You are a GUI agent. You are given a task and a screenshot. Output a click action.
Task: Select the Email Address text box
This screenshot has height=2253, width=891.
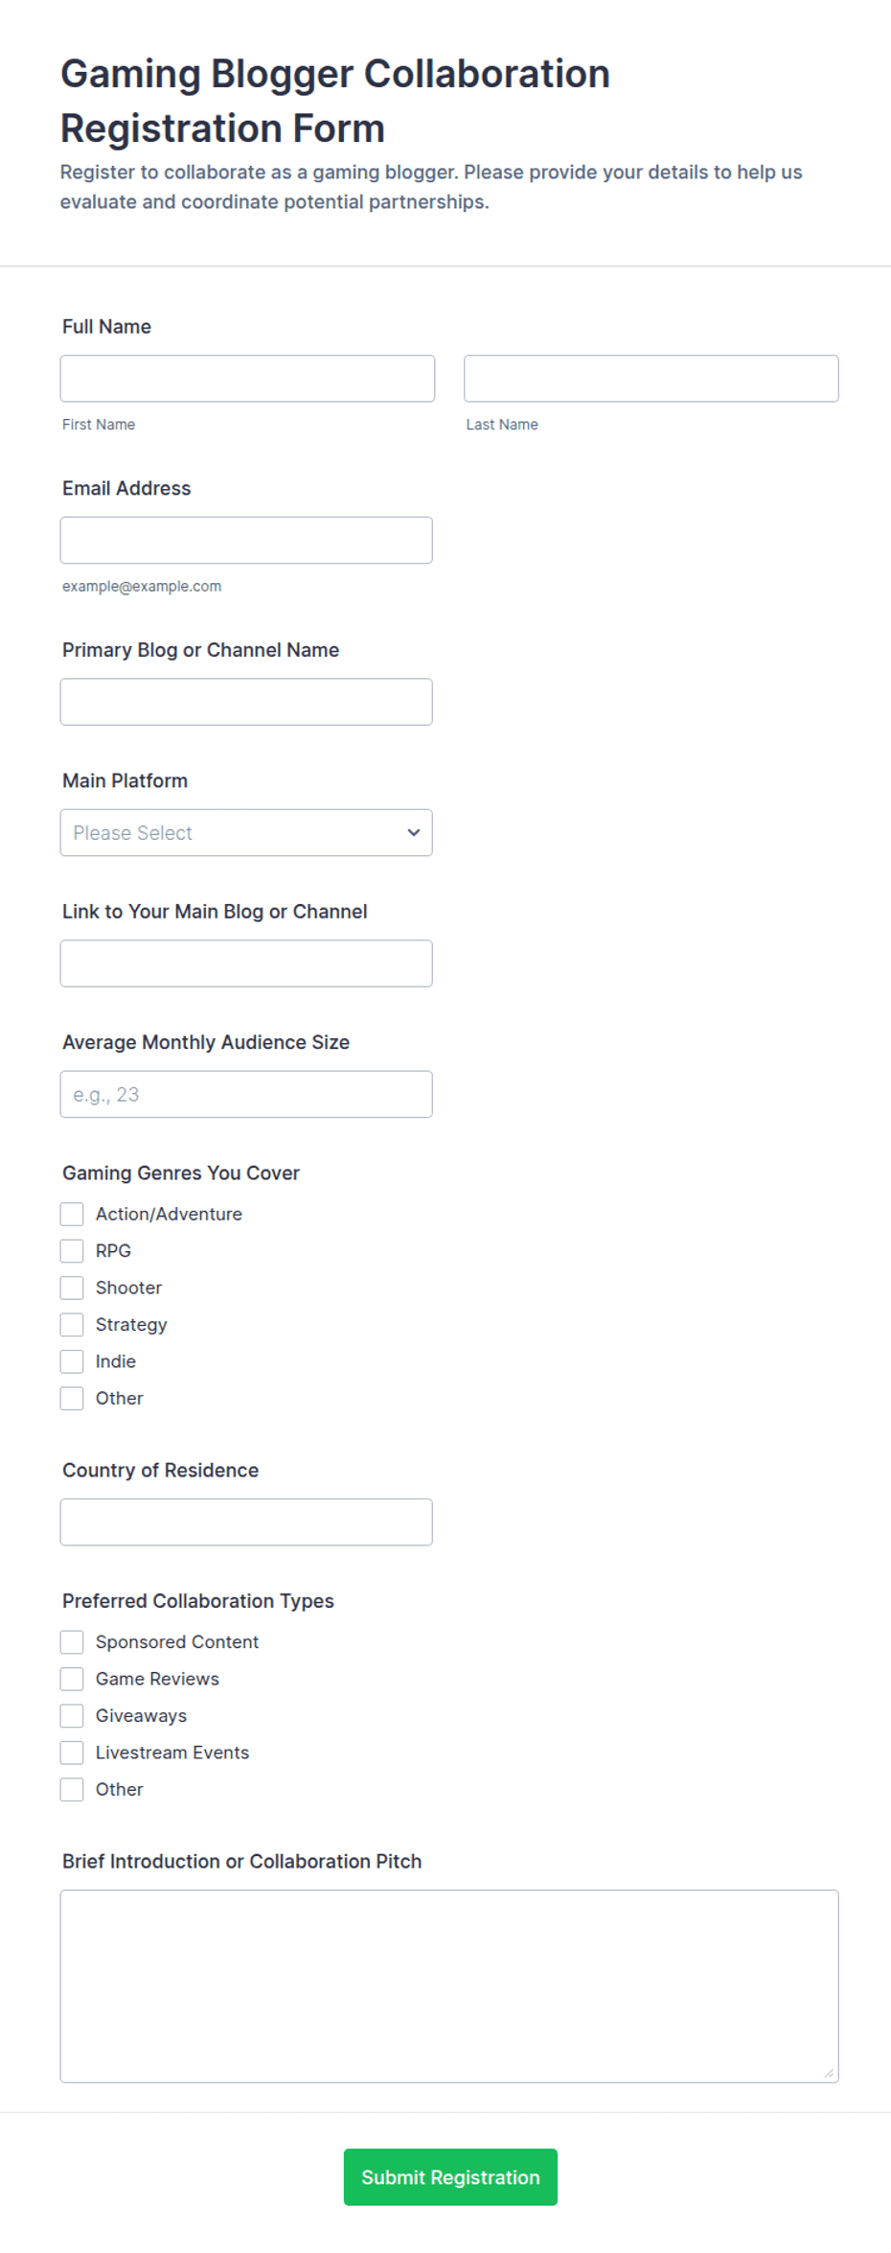point(246,540)
